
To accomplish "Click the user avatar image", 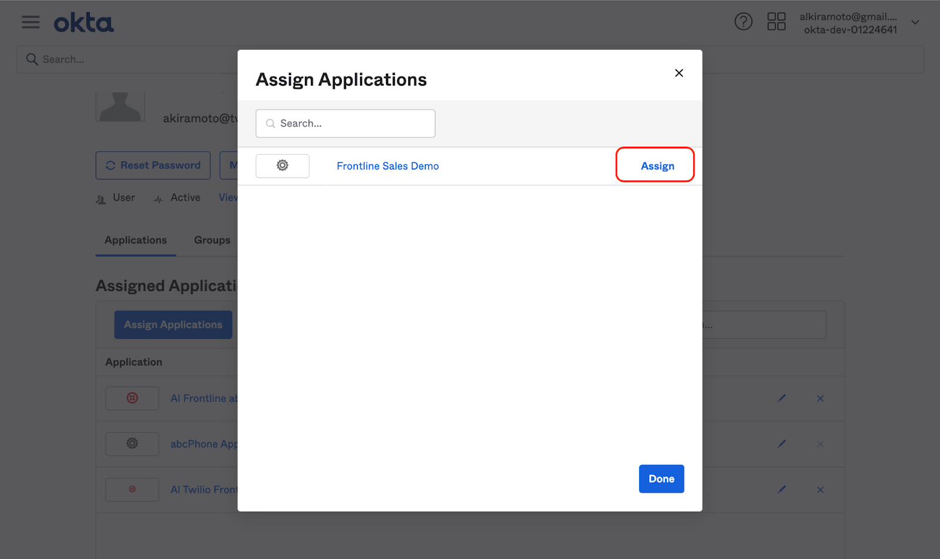I will (x=120, y=106).
